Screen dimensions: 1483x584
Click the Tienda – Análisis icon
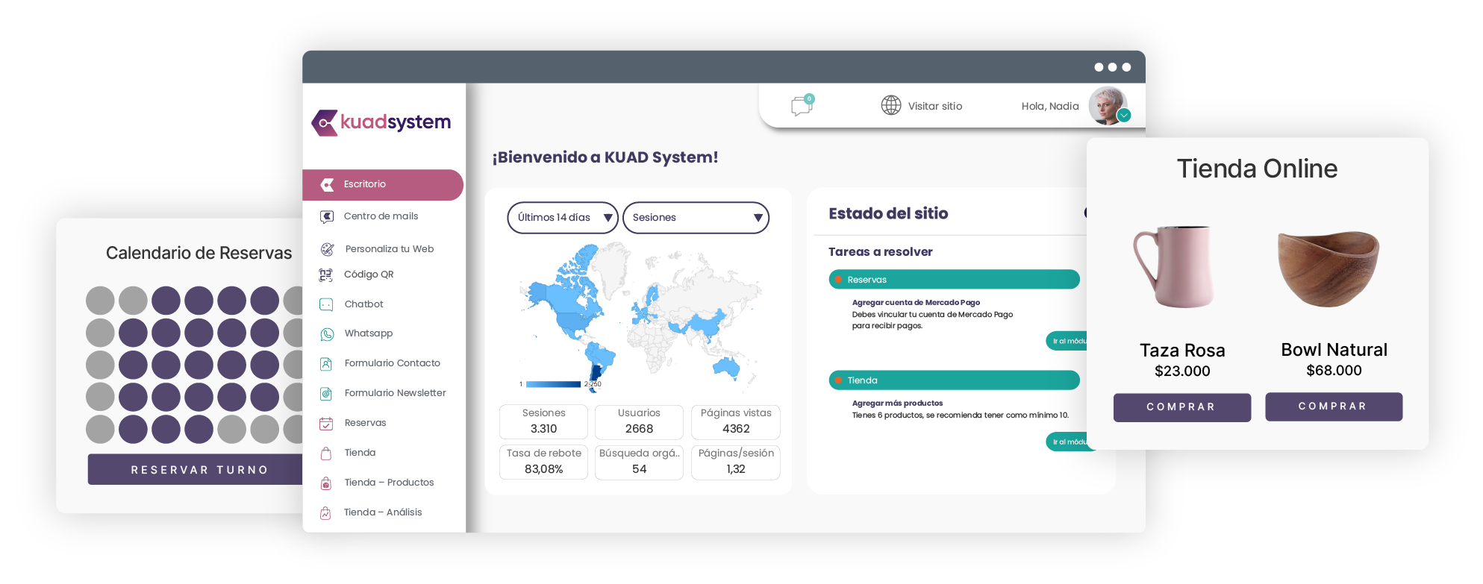click(326, 512)
